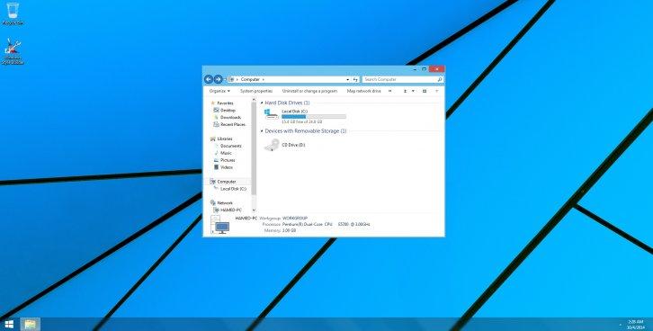Click the refresh icon next to address bar
This screenshot has width=653, height=331.
coord(355,79)
